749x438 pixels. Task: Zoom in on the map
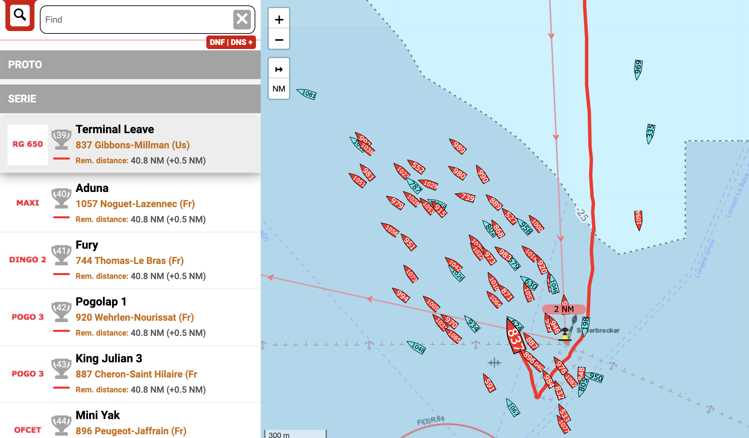pos(279,20)
